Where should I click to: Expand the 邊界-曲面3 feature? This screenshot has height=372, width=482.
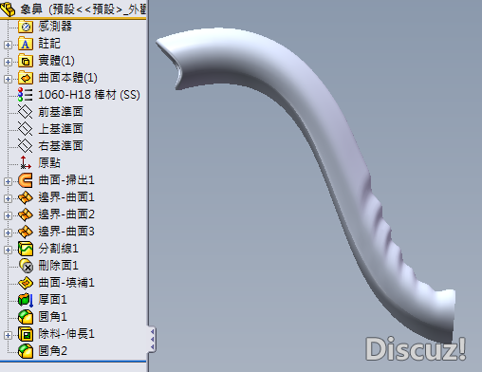click(x=9, y=232)
